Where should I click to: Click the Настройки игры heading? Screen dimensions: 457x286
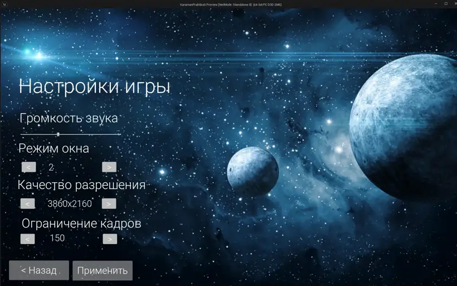pos(94,86)
